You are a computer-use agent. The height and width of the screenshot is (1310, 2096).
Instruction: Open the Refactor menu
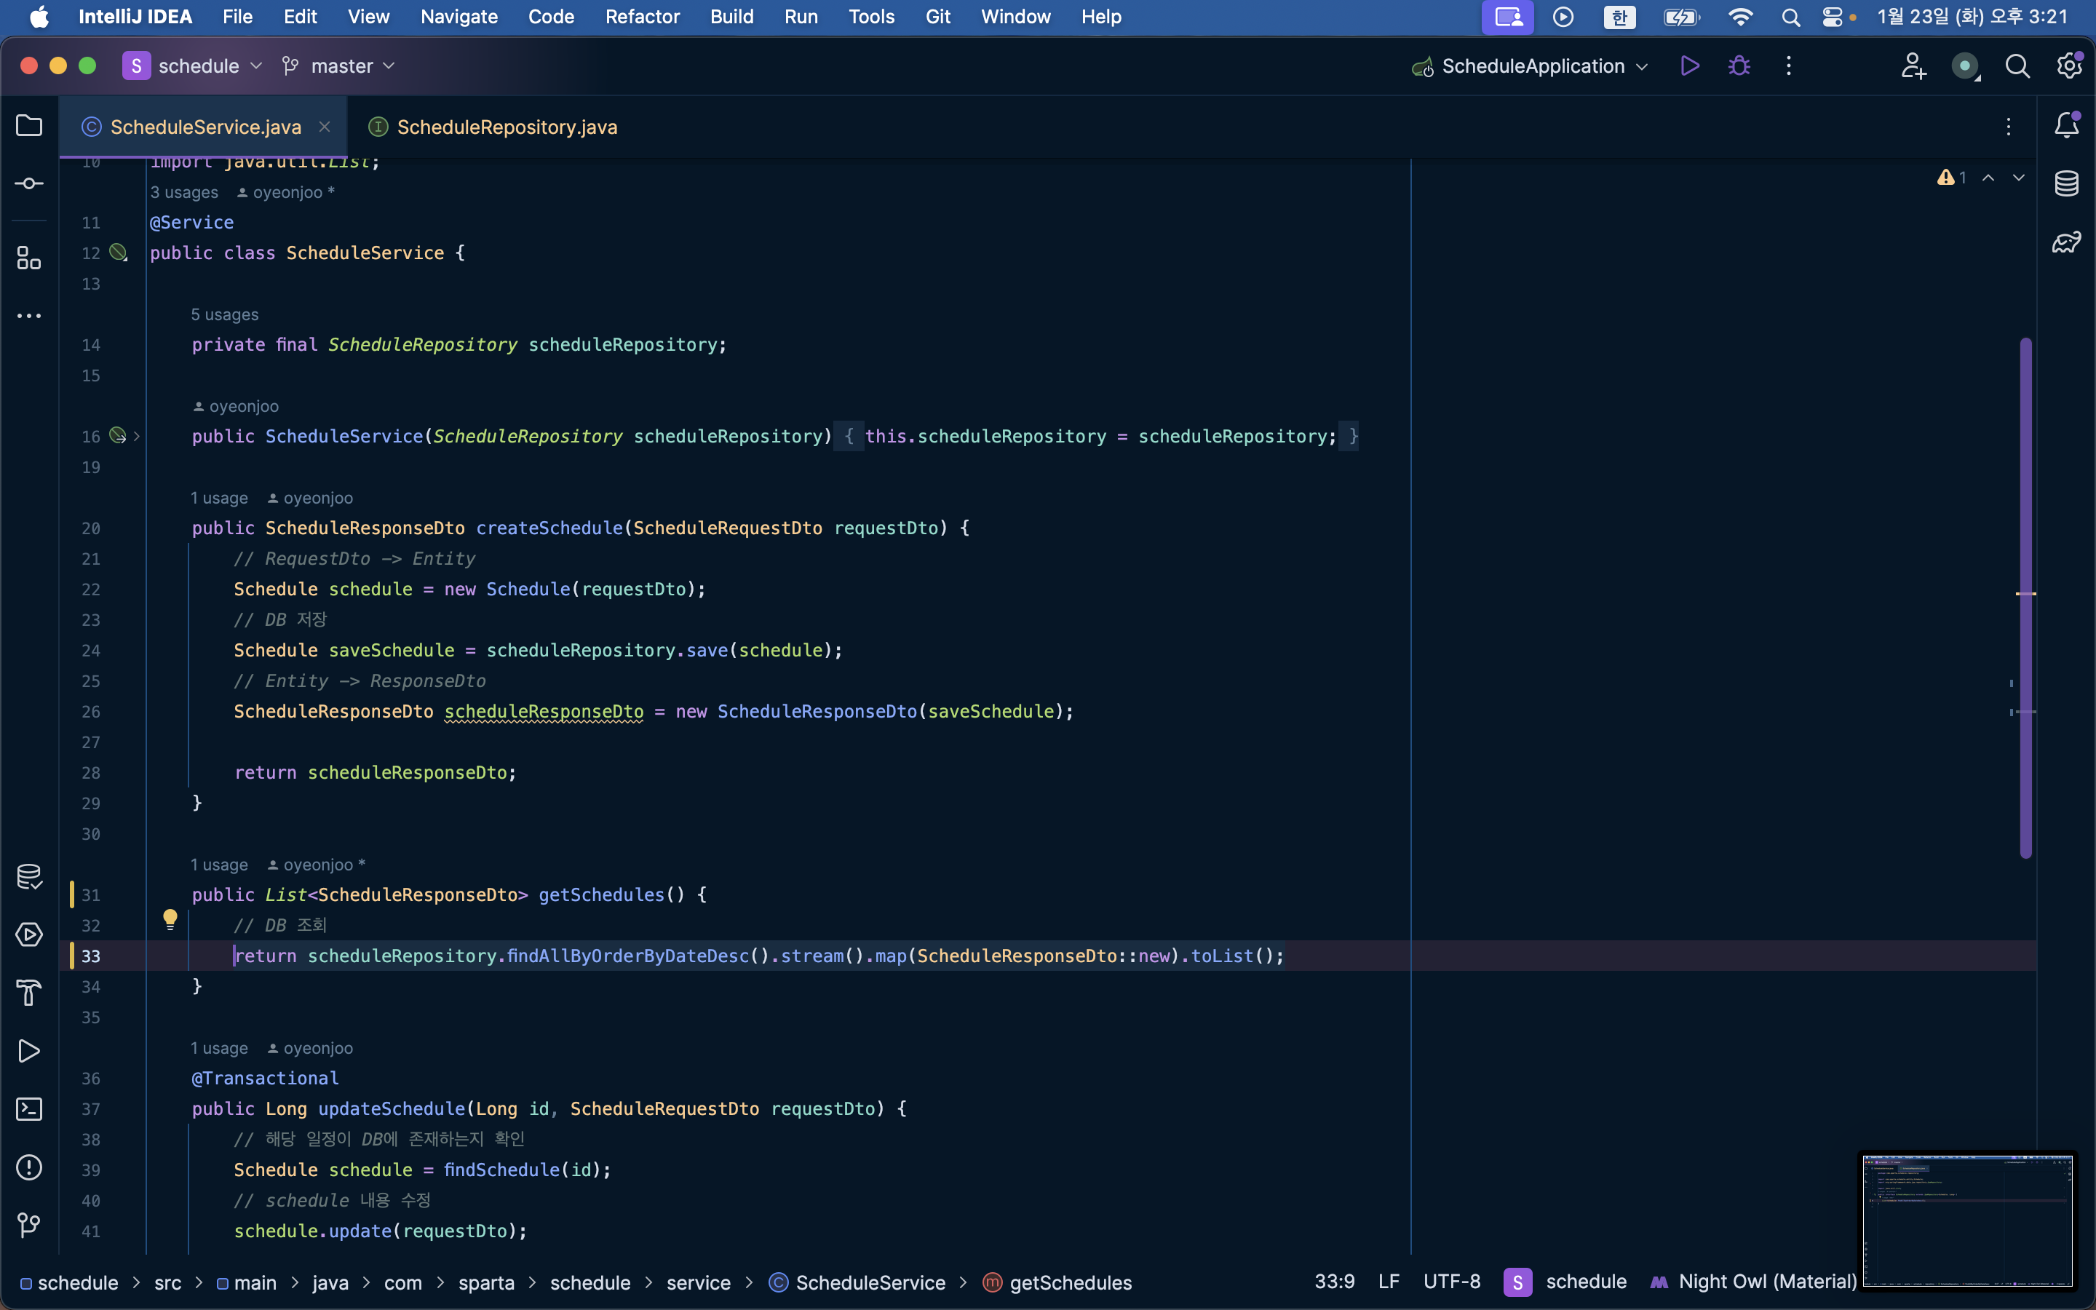coord(642,17)
